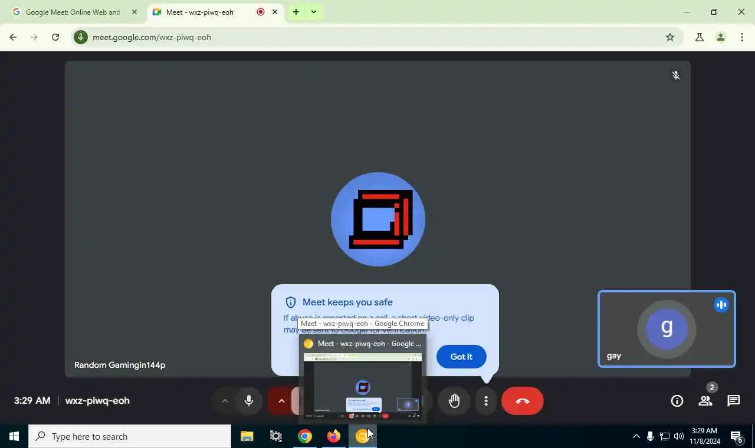Mute the microphone in Meet toolbar
Screen dimensions: 755x448
pos(249,401)
